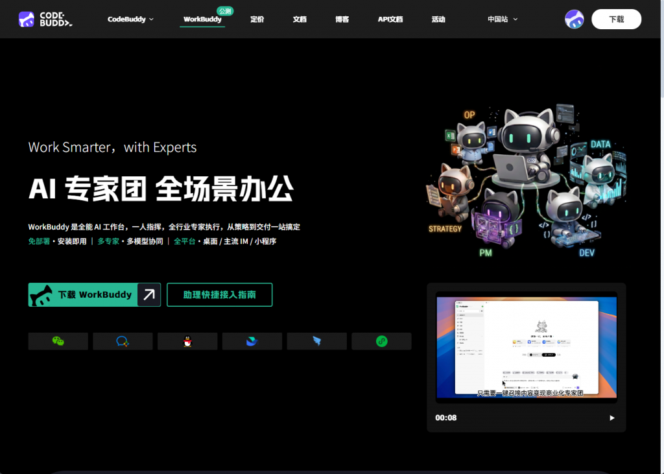Open the API文档 menu item
The width and height of the screenshot is (664, 474).
point(390,19)
